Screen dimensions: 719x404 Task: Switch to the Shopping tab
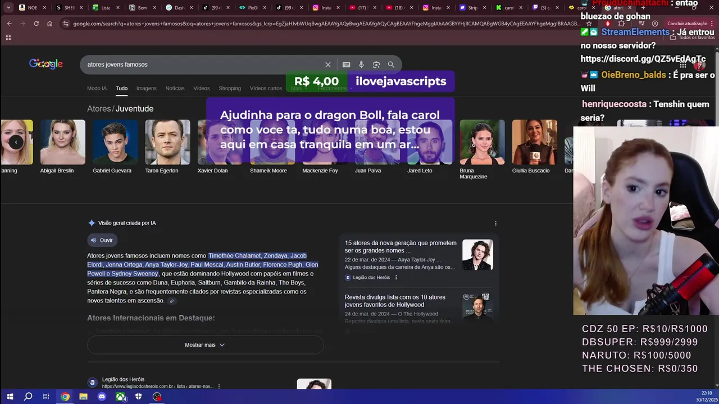click(230, 89)
